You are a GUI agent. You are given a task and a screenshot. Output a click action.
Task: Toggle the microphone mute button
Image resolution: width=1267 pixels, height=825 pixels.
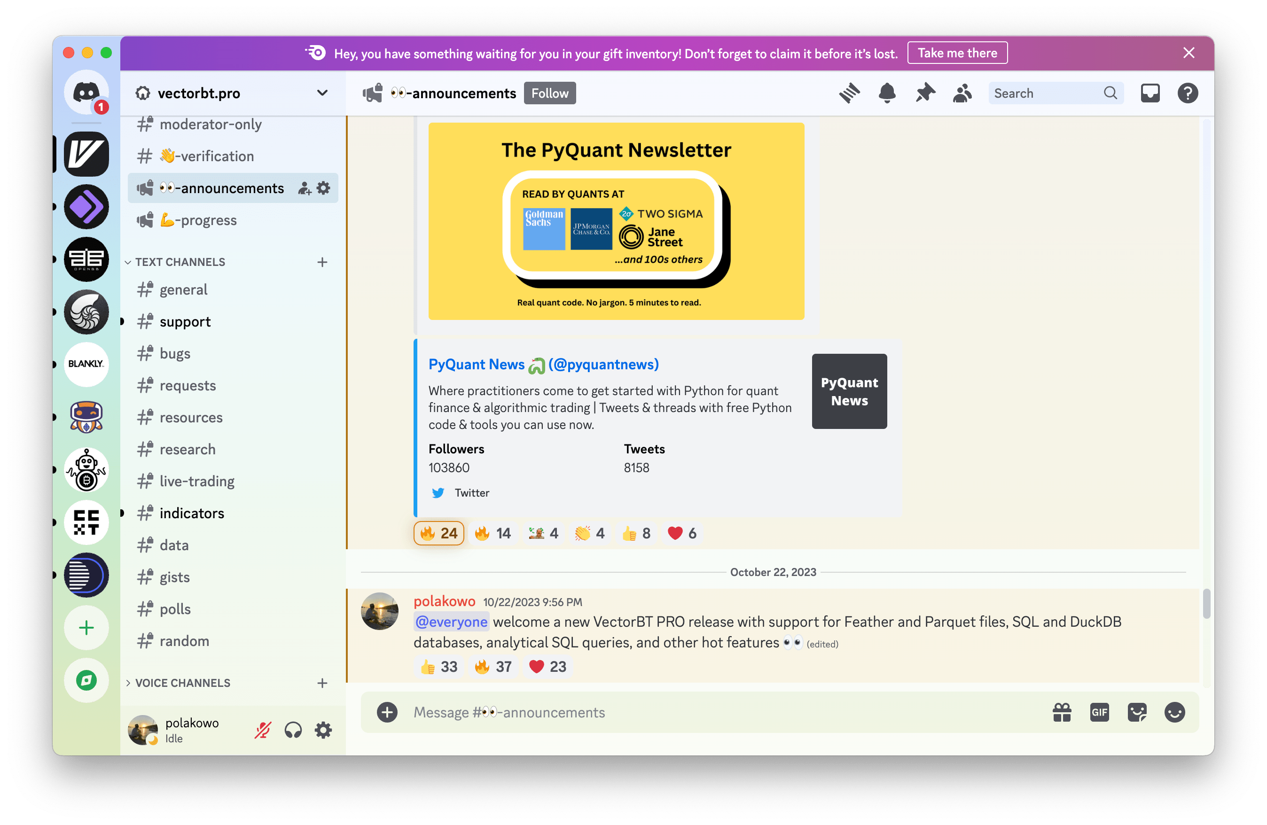point(262,730)
